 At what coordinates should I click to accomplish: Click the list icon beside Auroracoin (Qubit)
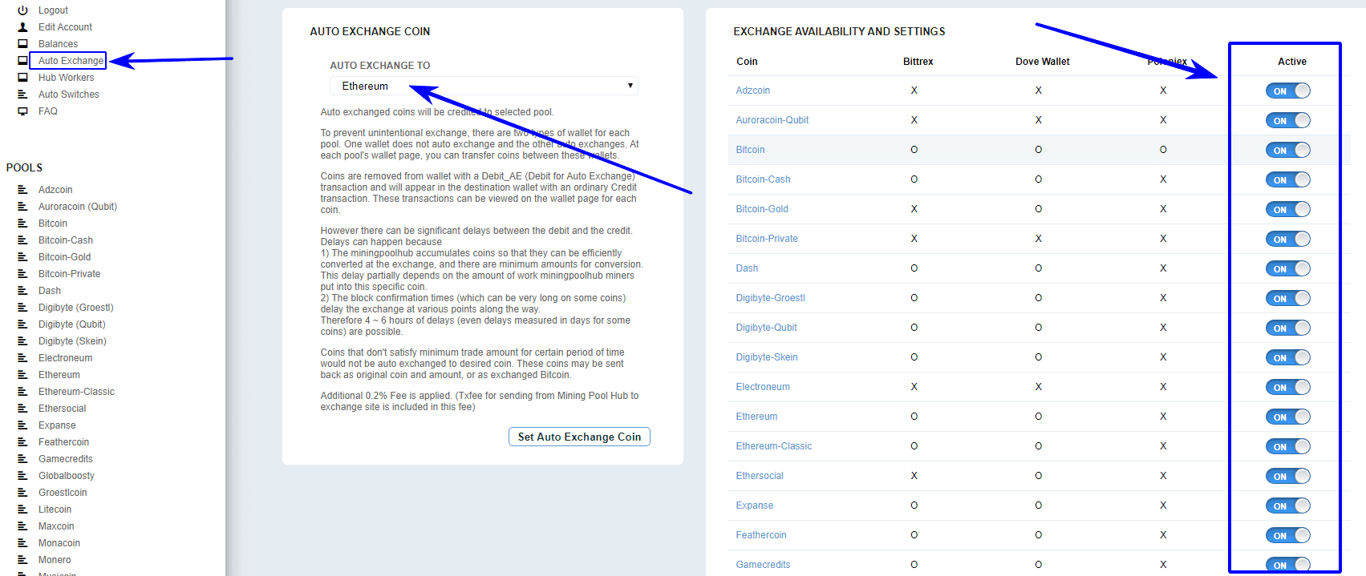22,207
